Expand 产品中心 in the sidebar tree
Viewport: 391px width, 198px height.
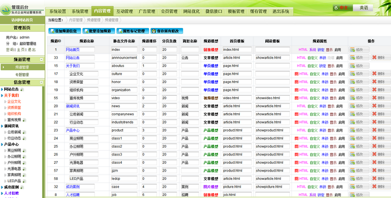[2, 144]
